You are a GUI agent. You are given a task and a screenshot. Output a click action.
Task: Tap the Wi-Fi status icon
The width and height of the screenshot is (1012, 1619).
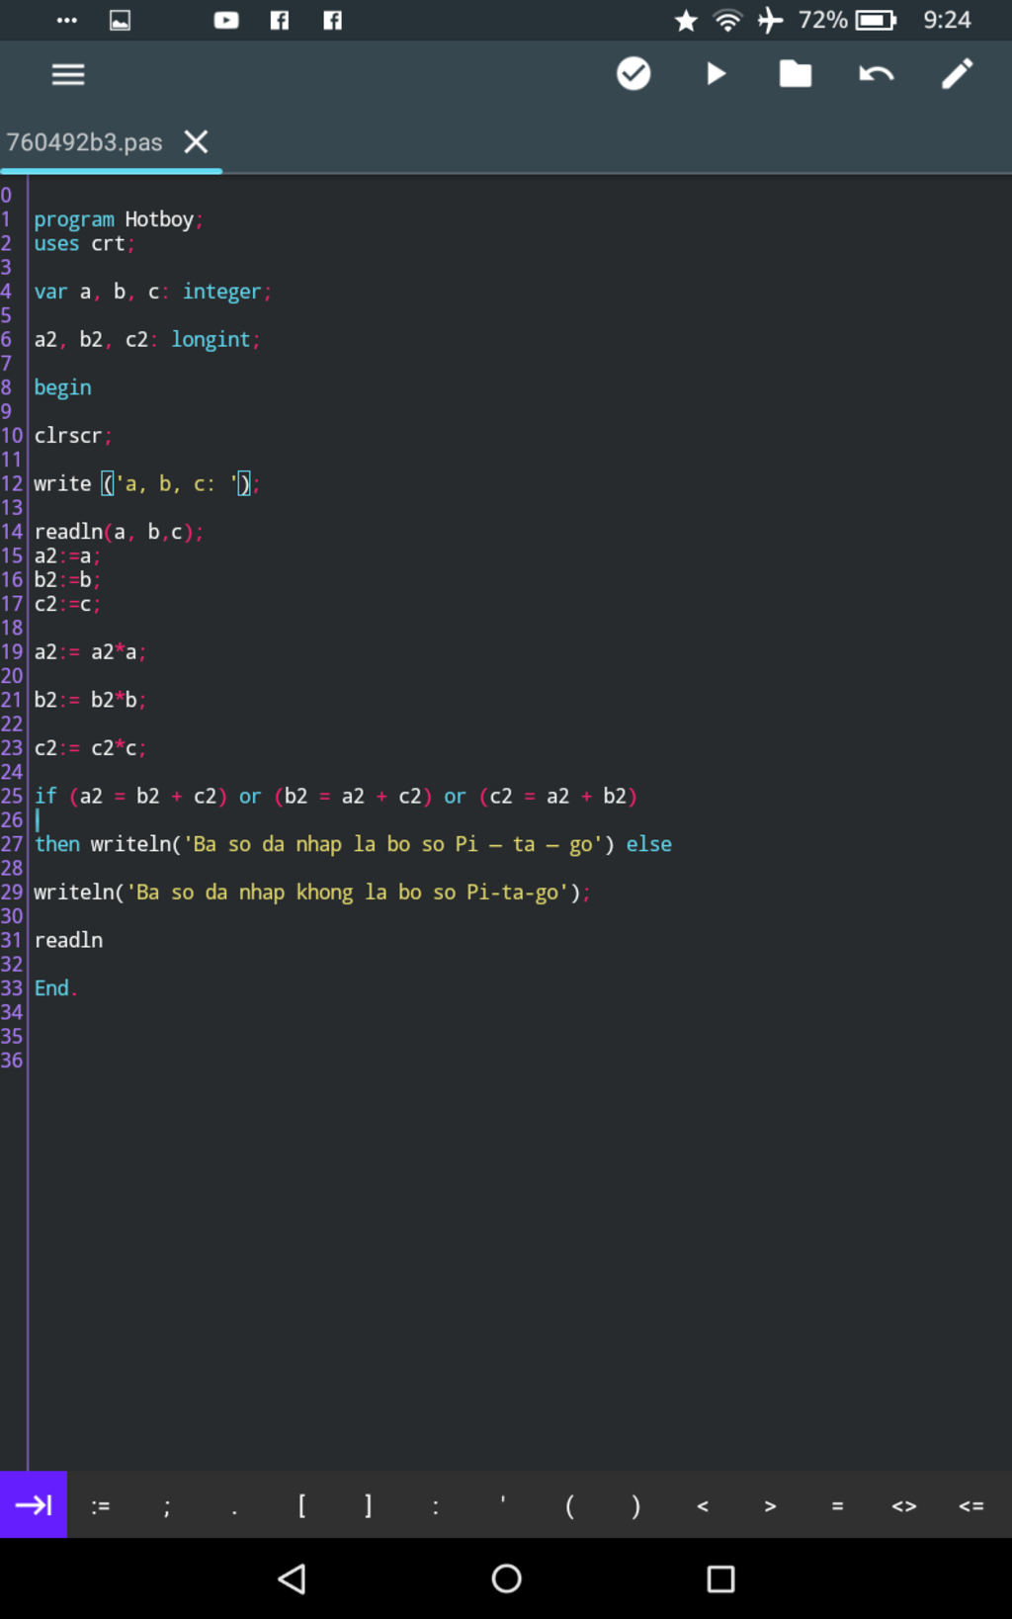(727, 20)
